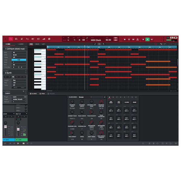181x181 pixels.
Task: Click the green play button
Action: click(148, 39)
